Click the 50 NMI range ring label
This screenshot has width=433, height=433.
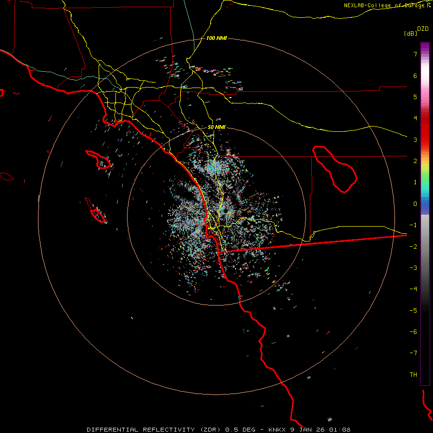pos(216,127)
